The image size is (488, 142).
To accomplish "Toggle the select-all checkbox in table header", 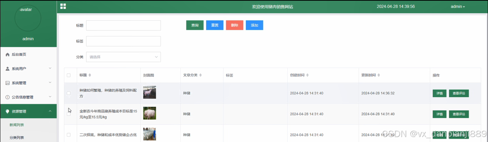I will tap(69, 75).
